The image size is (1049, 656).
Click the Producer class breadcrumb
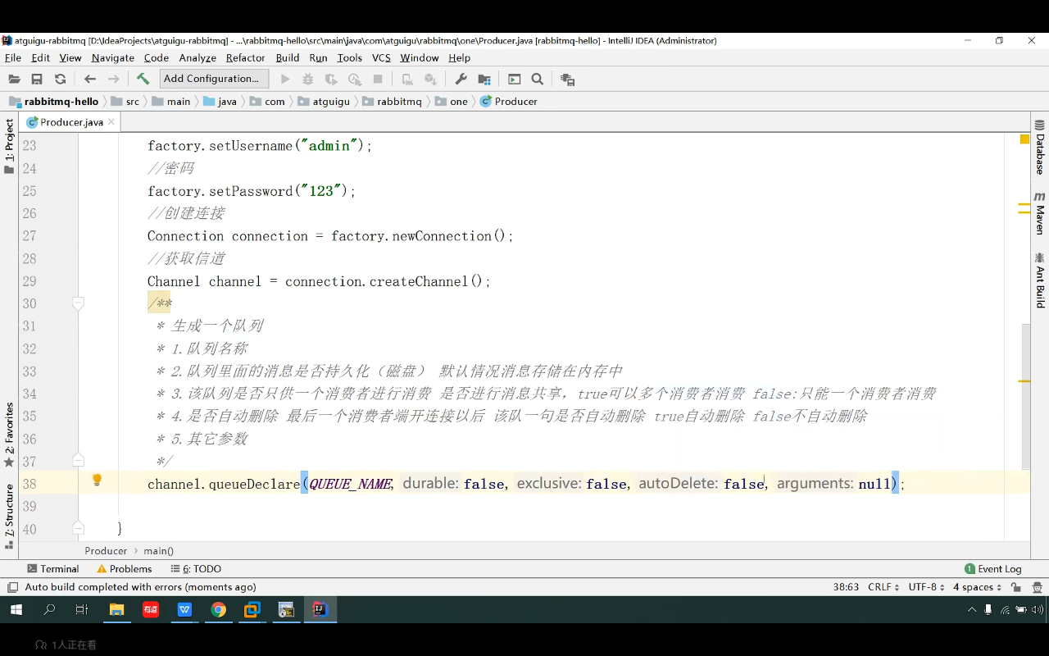509,102
